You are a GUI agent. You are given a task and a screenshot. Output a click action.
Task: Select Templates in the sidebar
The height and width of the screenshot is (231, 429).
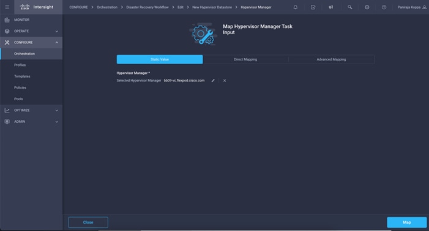pyautogui.click(x=31, y=76)
